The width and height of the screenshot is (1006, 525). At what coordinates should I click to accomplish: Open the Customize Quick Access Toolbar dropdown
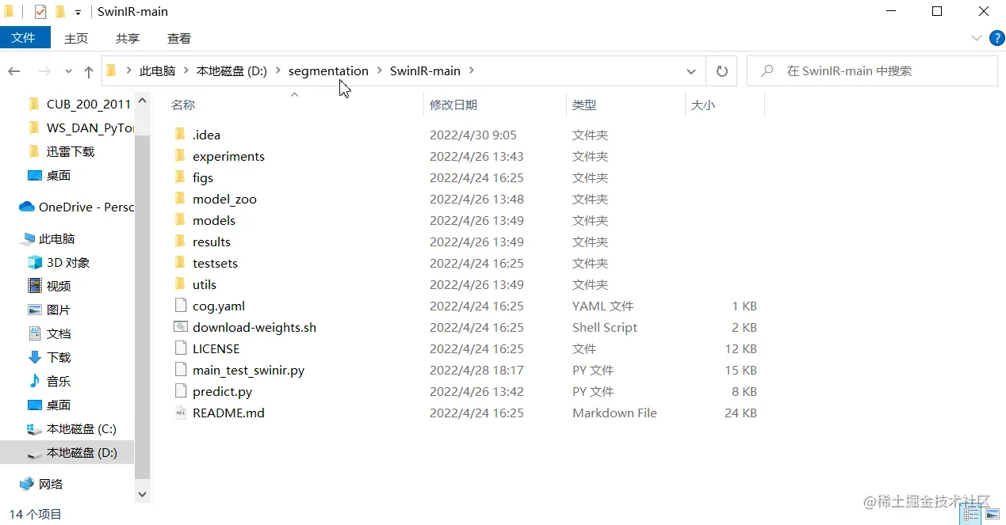(x=77, y=11)
